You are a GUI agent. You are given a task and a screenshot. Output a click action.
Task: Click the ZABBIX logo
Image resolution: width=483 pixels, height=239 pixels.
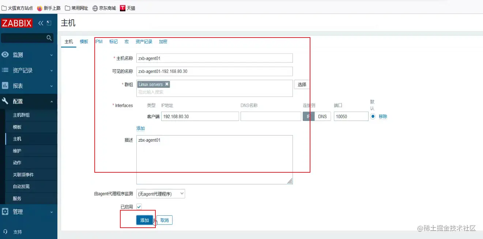click(17, 23)
